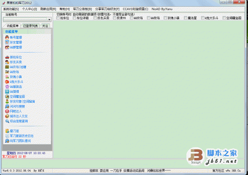Click the green person icon for 好友印象

click(7, 101)
